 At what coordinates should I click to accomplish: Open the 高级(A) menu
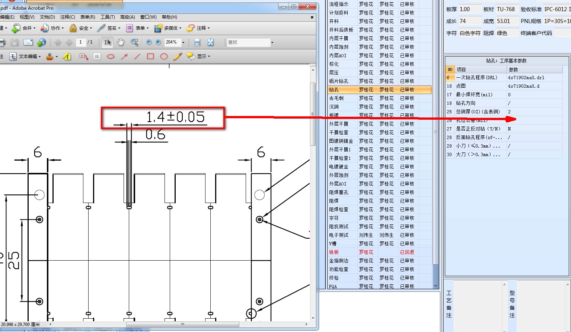127,17
